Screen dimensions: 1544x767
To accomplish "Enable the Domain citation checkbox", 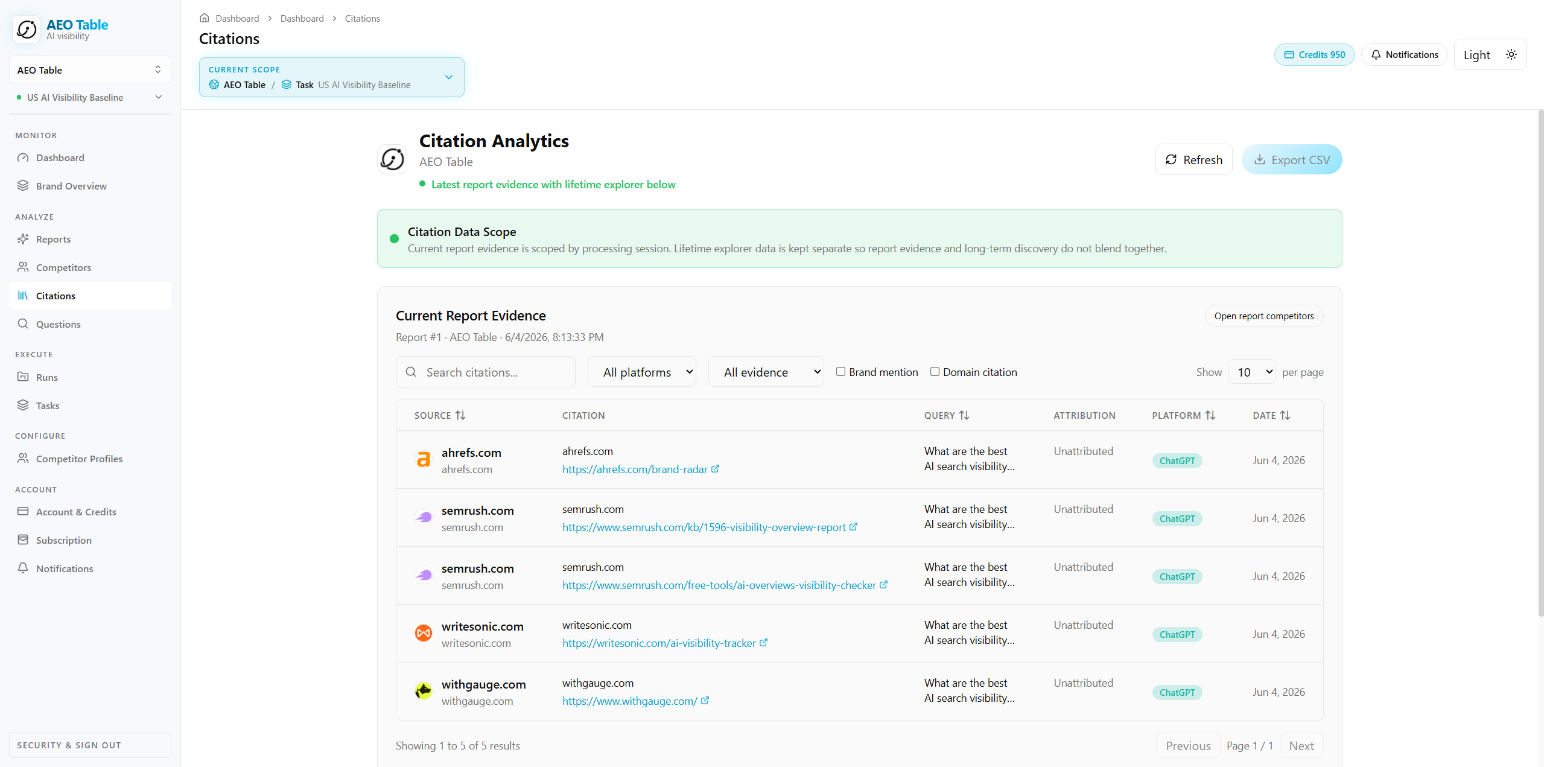I will point(935,372).
